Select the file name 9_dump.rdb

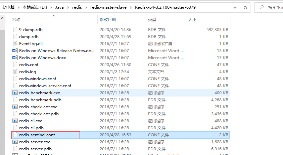pyautogui.click(x=31, y=30)
